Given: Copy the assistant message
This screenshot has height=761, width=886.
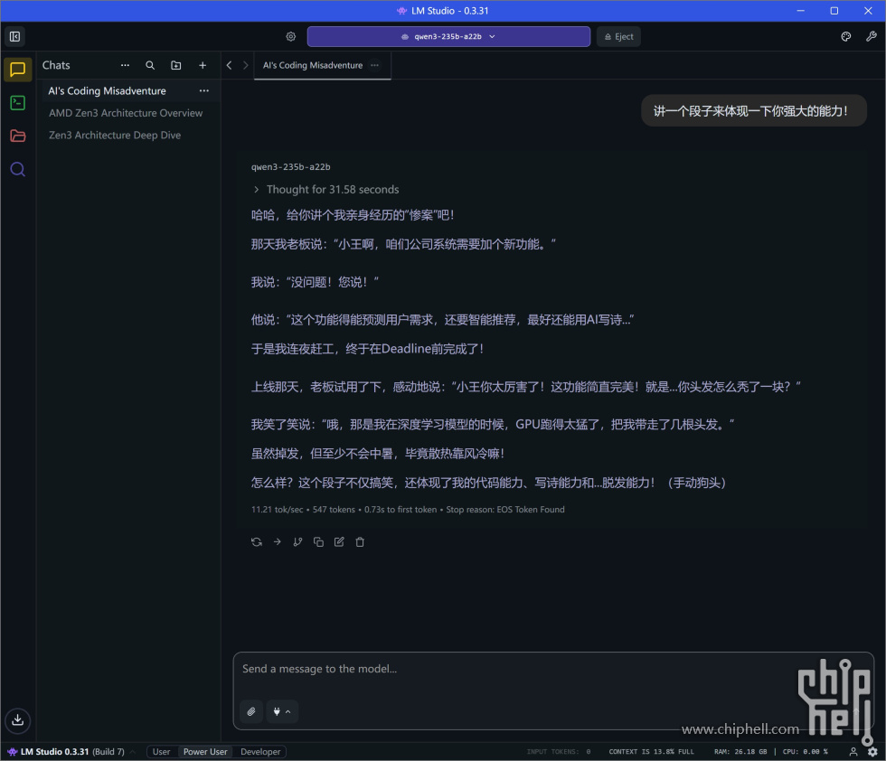Looking at the screenshot, I should click(x=318, y=542).
